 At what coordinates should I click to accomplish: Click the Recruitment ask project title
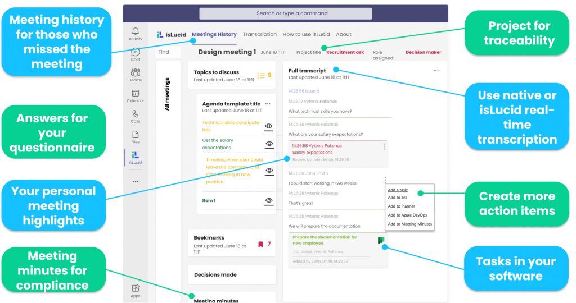click(345, 52)
